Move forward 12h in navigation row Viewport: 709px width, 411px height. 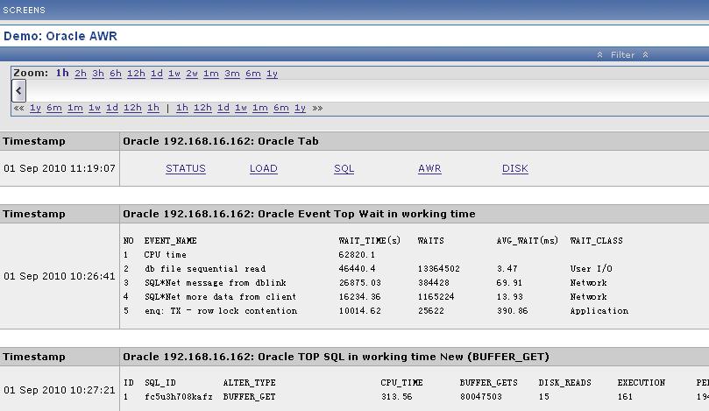pos(202,108)
